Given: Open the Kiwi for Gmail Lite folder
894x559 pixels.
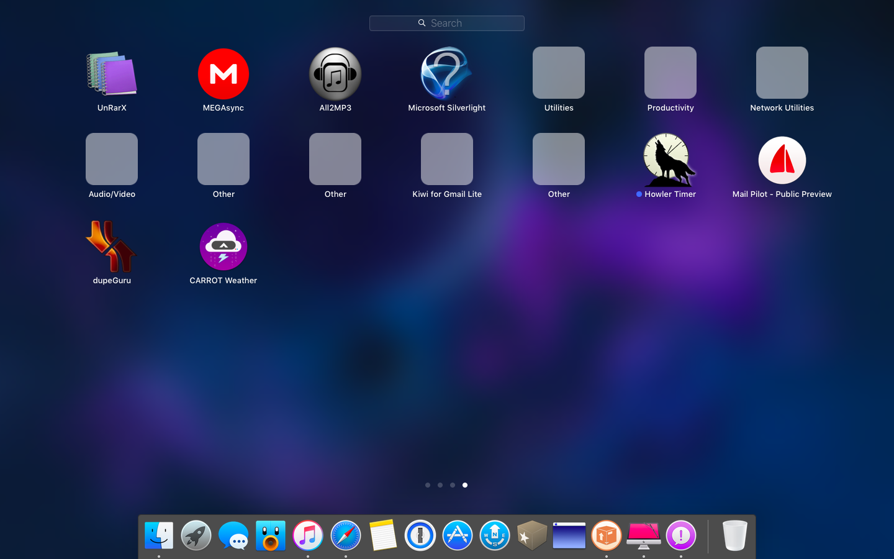Looking at the screenshot, I should [447, 159].
